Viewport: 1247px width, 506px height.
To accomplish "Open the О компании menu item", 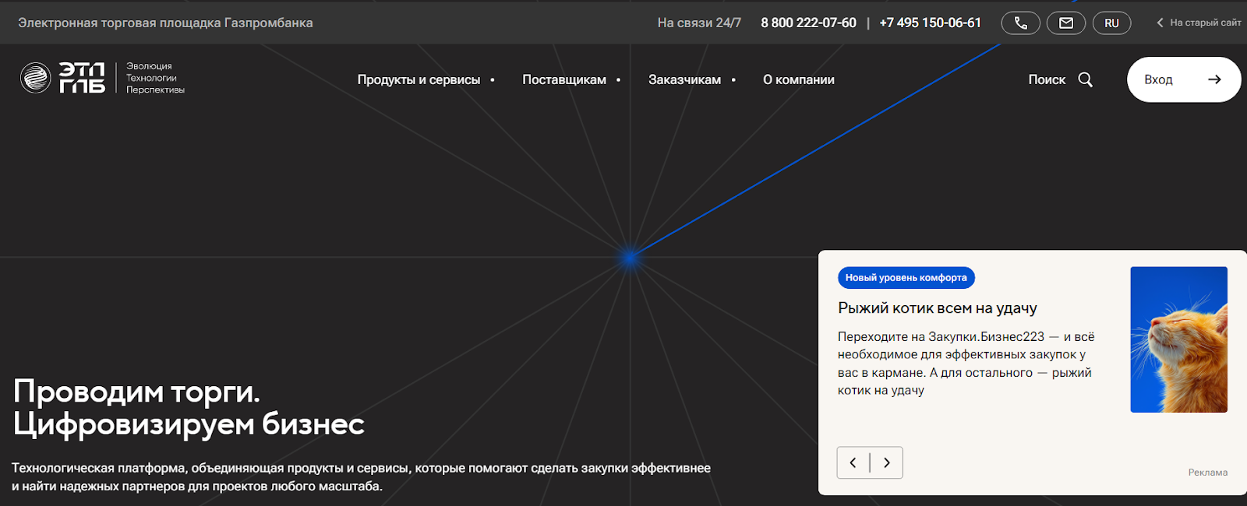I will (798, 79).
